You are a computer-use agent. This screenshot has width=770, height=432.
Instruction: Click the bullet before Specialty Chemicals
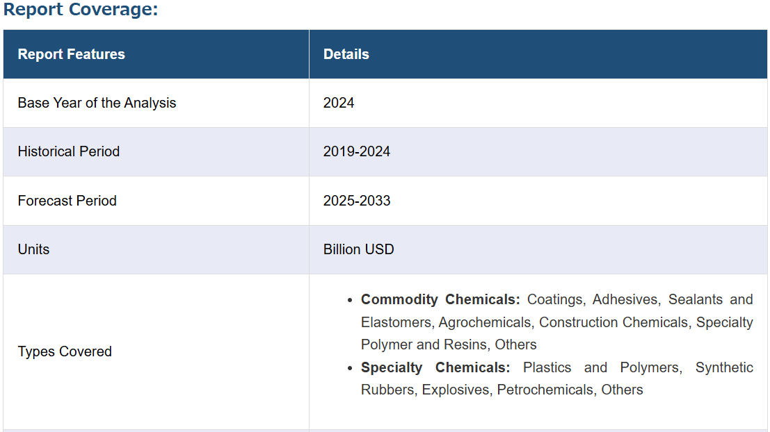(350, 368)
